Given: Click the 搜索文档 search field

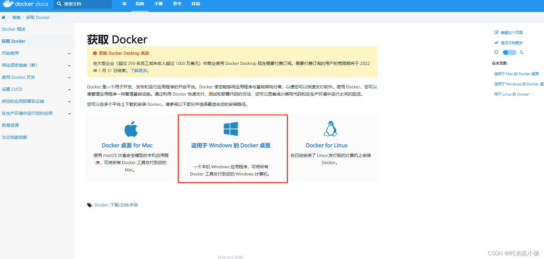Looking at the screenshot, I should [83, 4].
